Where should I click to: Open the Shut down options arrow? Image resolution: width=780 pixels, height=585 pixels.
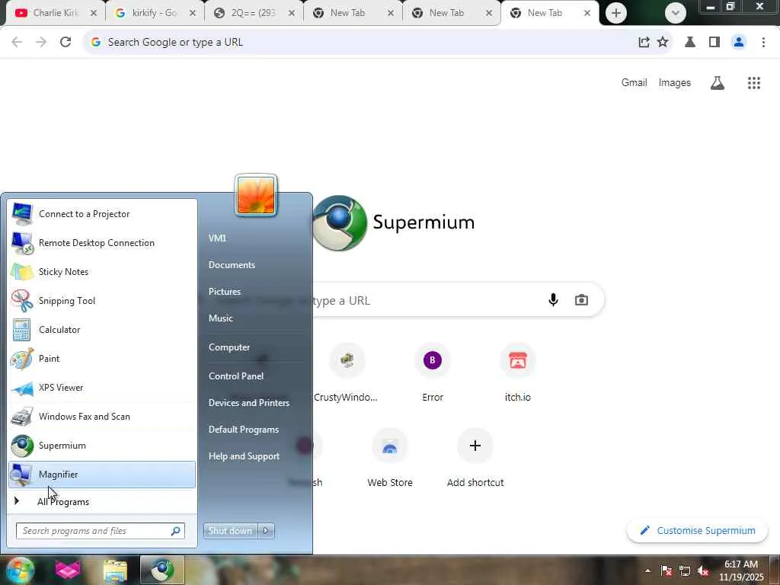(x=266, y=531)
